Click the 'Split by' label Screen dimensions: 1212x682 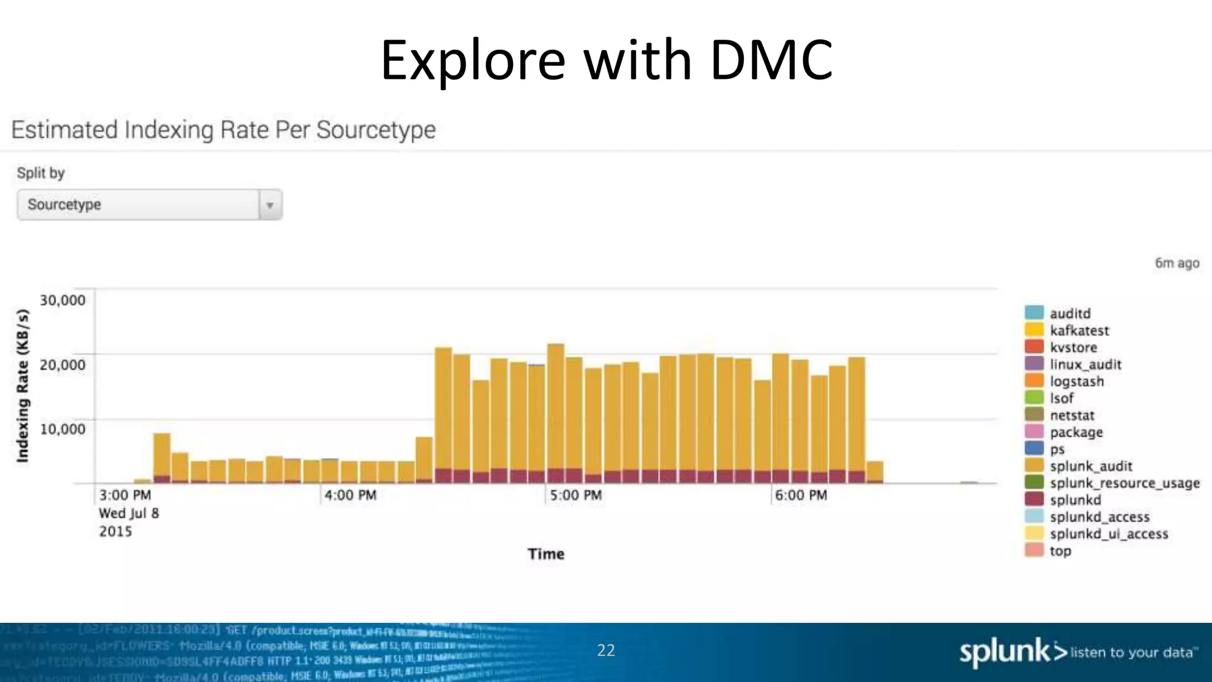tap(40, 173)
